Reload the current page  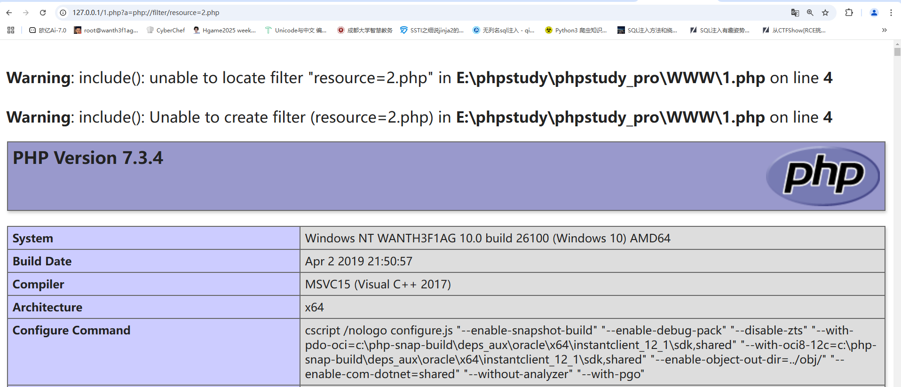tap(43, 13)
